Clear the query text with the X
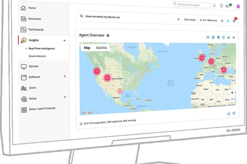This screenshot has height=164, width=247. tap(178, 19)
